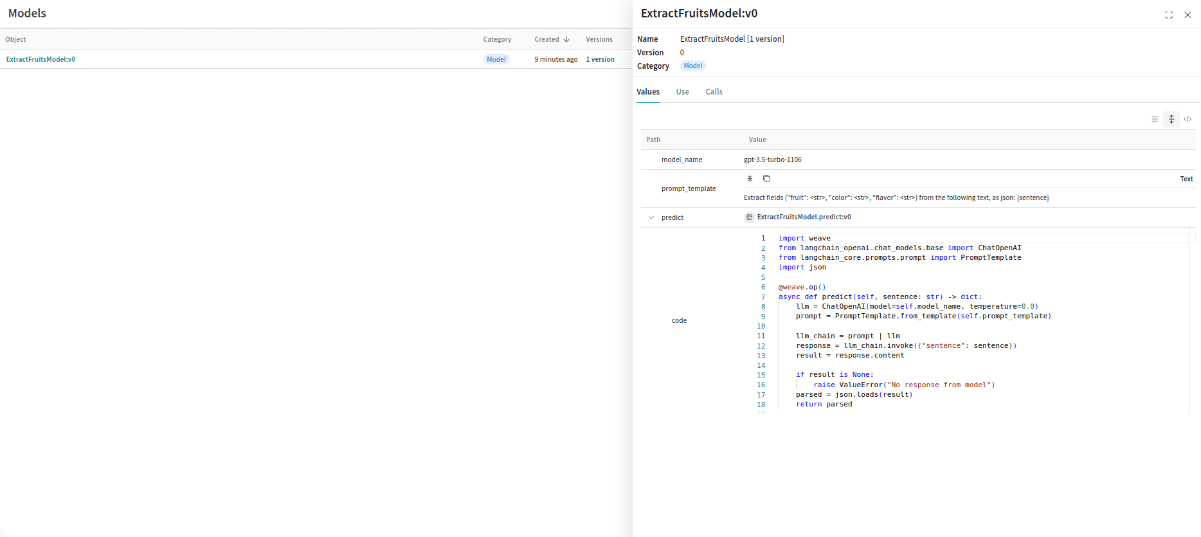This screenshot has height=537, width=1201.
Task: Click the ExtractFruitsModel [1 version] name link
Action: point(732,39)
